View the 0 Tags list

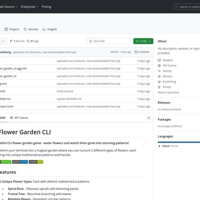33,41
